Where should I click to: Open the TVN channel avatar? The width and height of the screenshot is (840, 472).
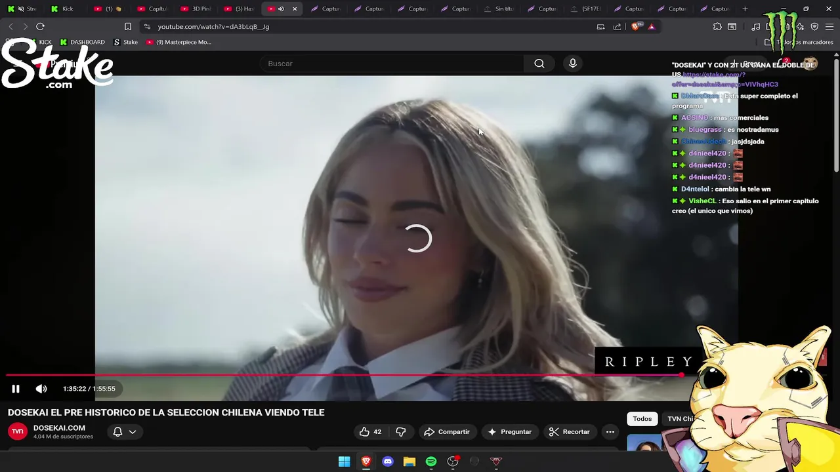click(18, 431)
